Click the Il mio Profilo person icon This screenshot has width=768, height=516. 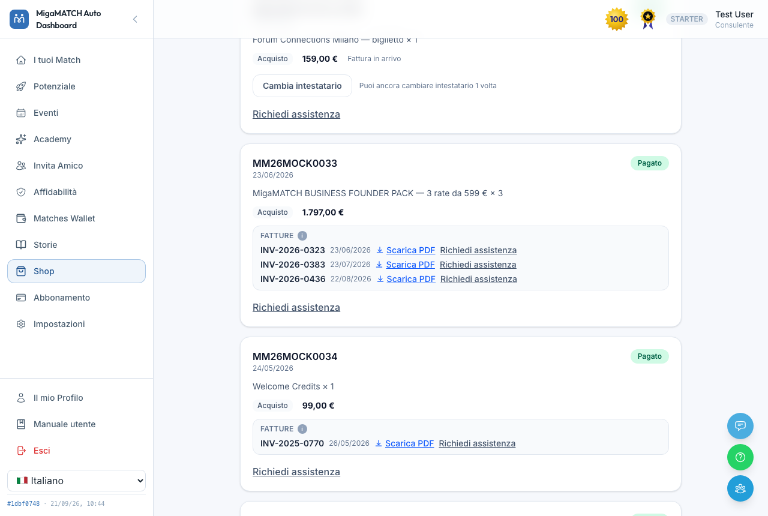click(x=21, y=398)
